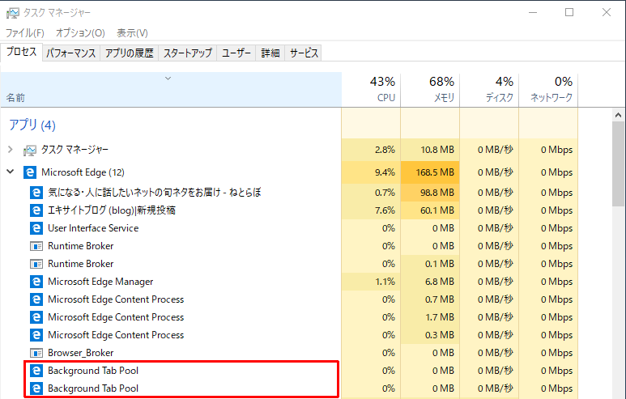Select the タスク マネージャー process row
Screen dimensions: 626x399
point(289,150)
